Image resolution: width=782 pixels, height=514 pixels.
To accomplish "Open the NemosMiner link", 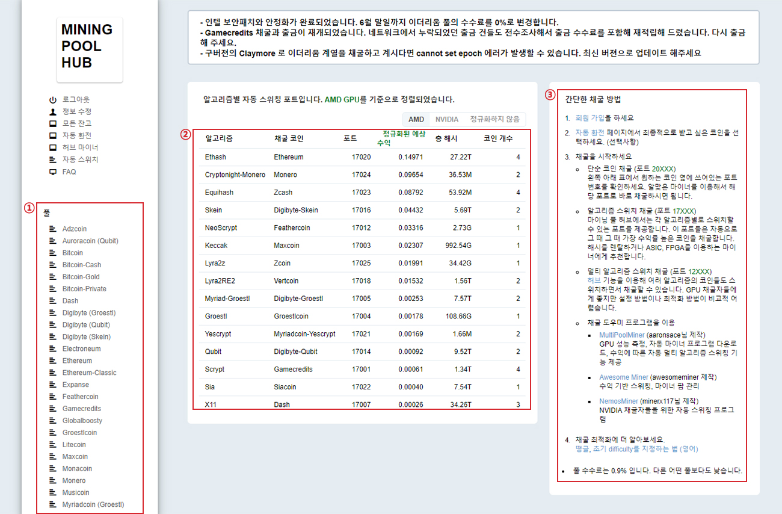I will click(x=619, y=401).
